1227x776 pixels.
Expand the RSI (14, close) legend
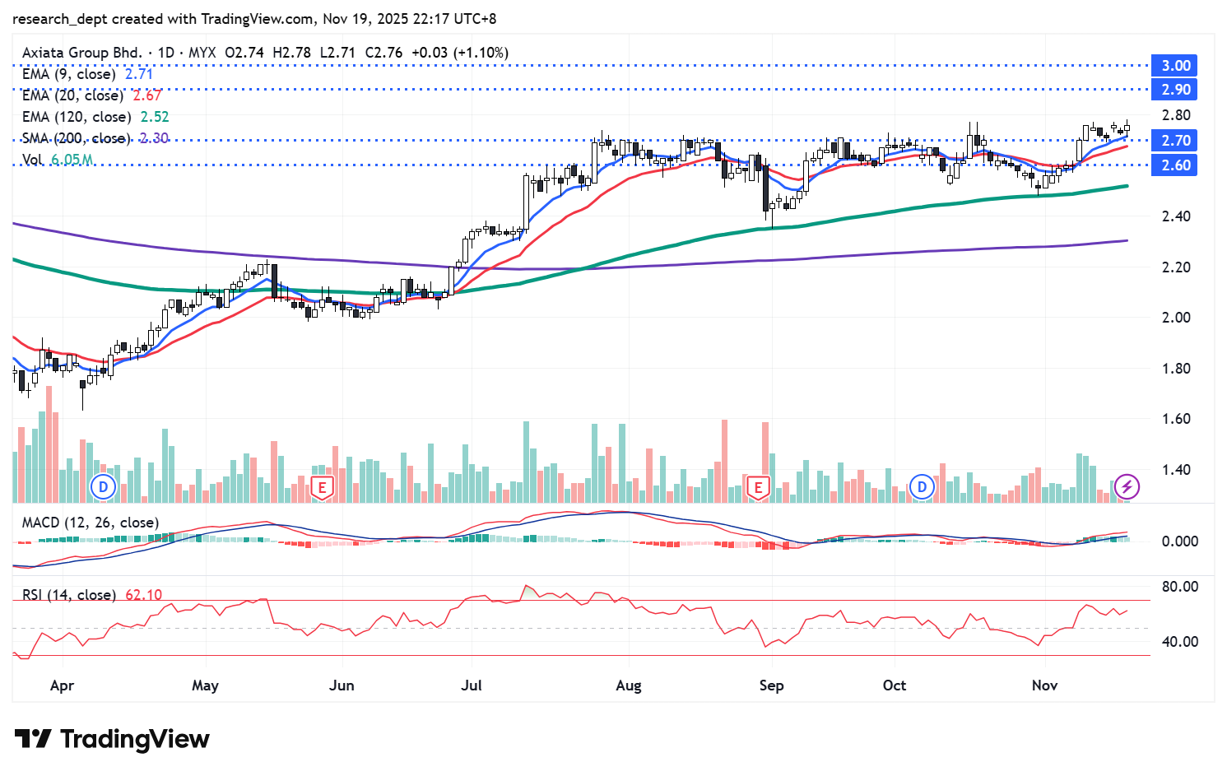69,594
